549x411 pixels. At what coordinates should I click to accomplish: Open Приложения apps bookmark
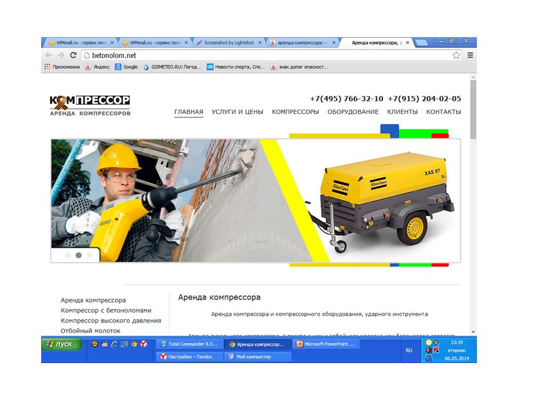[62, 67]
